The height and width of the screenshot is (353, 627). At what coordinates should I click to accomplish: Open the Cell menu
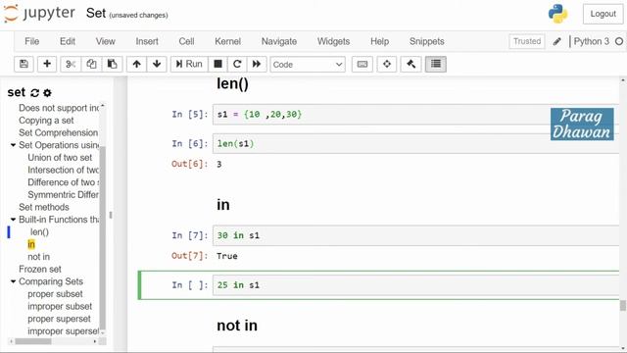[x=186, y=41]
